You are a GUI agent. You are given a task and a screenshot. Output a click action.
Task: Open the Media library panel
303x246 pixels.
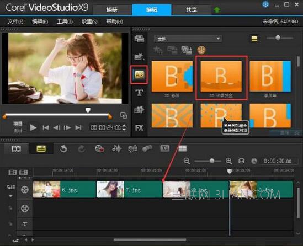point(139,39)
